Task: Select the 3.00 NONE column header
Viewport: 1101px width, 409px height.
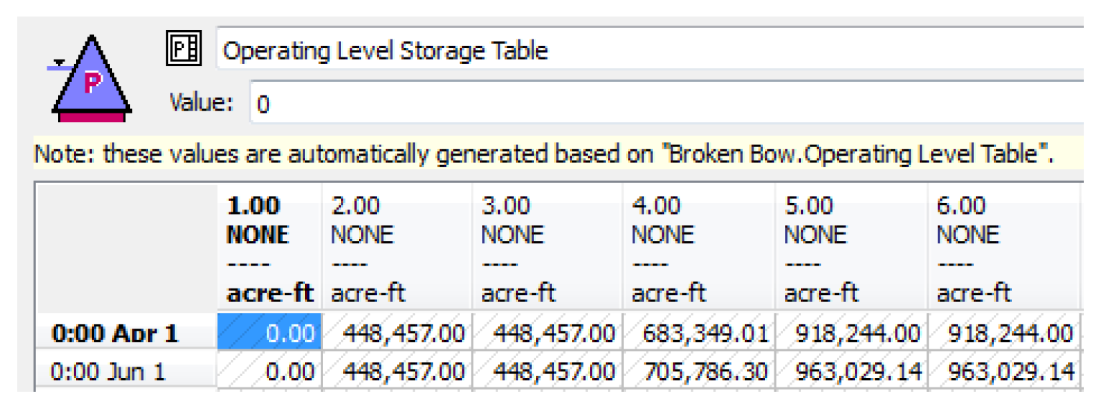Action: click(547, 248)
